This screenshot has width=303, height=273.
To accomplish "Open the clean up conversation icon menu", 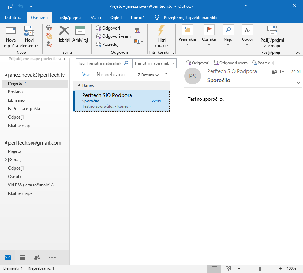I will pyautogui.click(x=51, y=36).
